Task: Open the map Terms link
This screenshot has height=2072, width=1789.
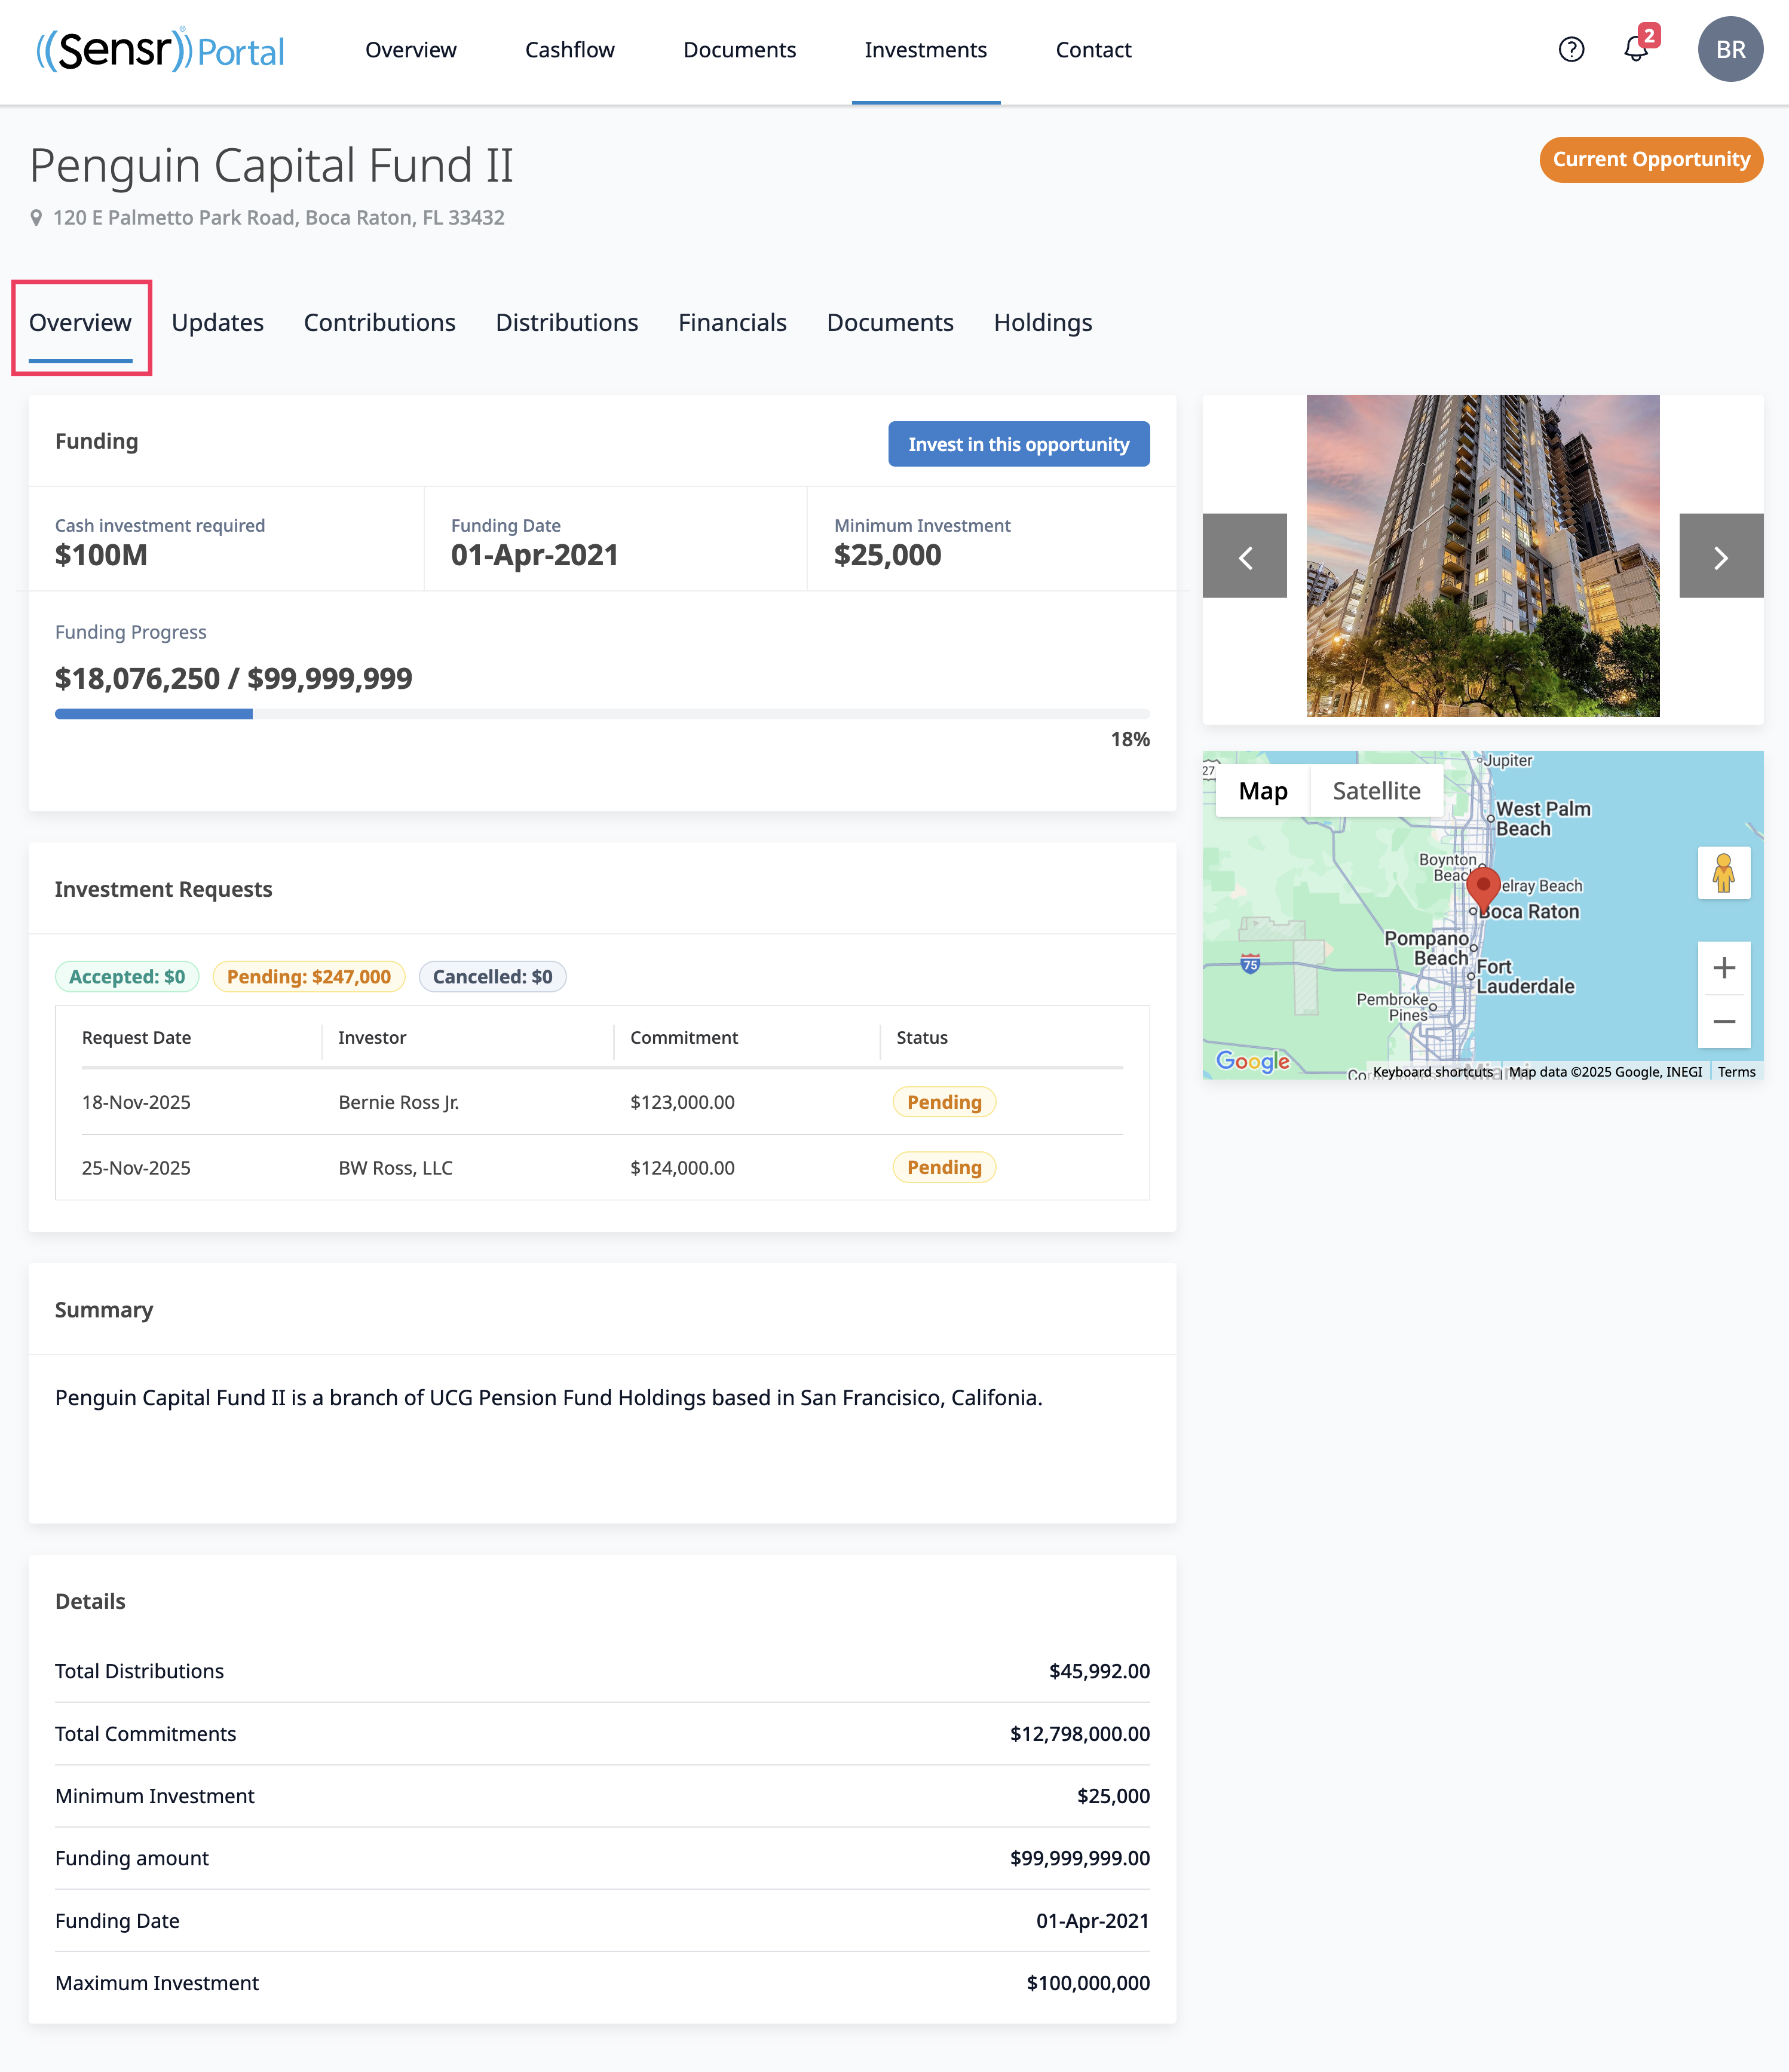Action: coord(1736,1072)
